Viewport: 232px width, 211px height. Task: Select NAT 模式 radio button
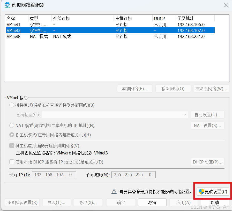click(12, 126)
